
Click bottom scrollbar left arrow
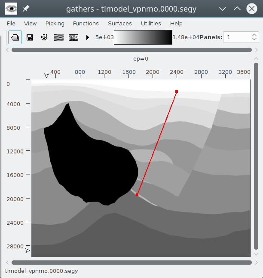point(7,263)
